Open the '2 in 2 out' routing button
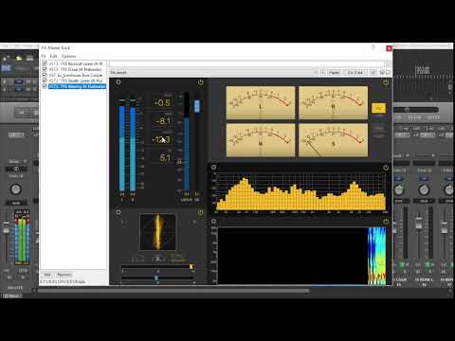Screen dimensions: 455x341 (x=355, y=73)
